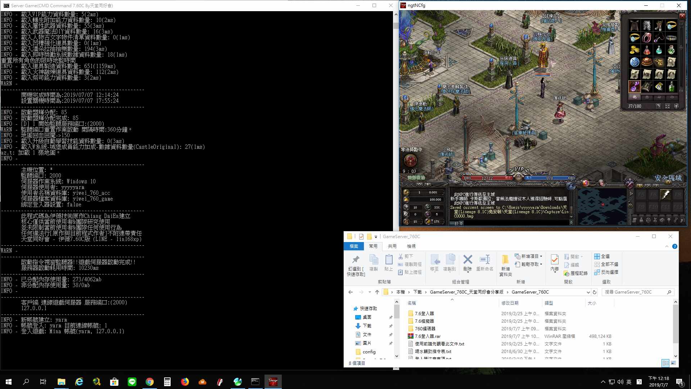Viewport: 691px width, 389px height.
Task: Click 全選 select all in Explorer
Action: pyautogui.click(x=602, y=256)
